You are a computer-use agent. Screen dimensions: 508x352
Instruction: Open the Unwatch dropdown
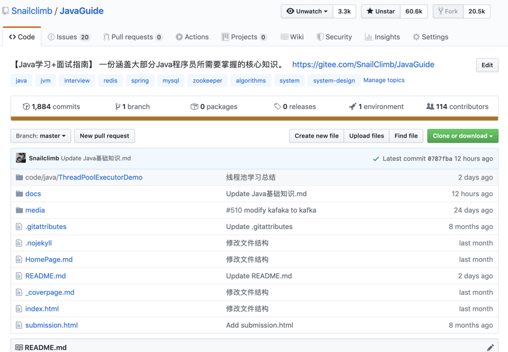[x=307, y=11]
